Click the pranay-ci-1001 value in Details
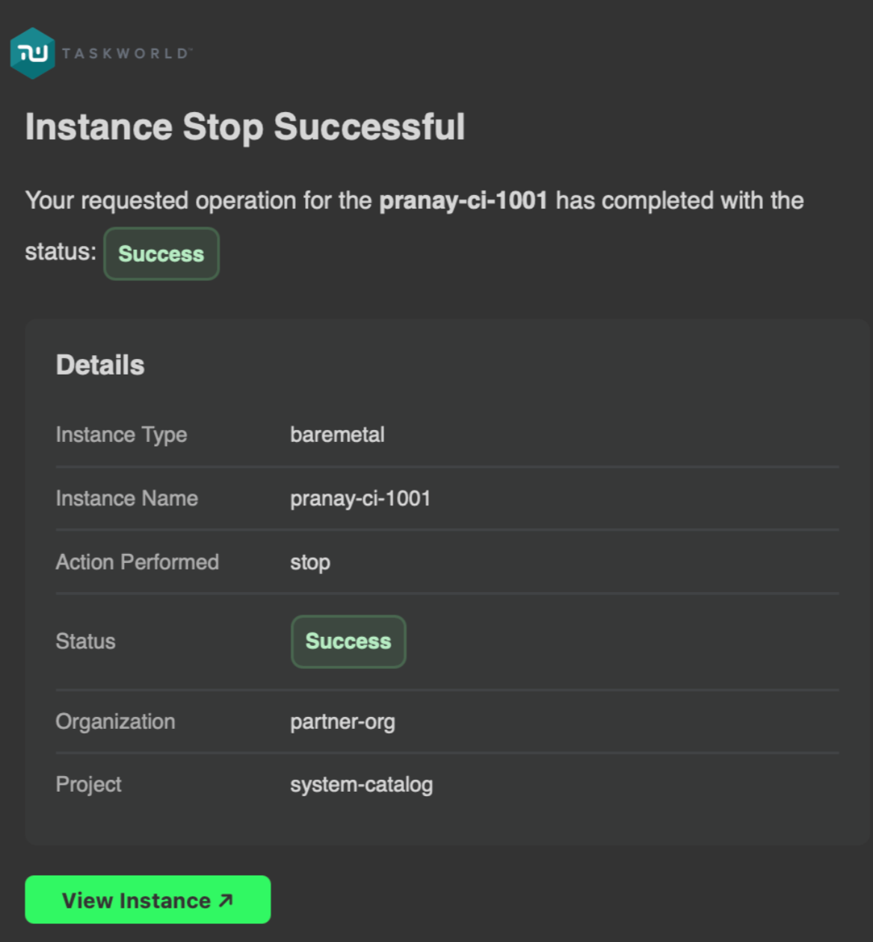The width and height of the screenshot is (873, 942). (360, 498)
